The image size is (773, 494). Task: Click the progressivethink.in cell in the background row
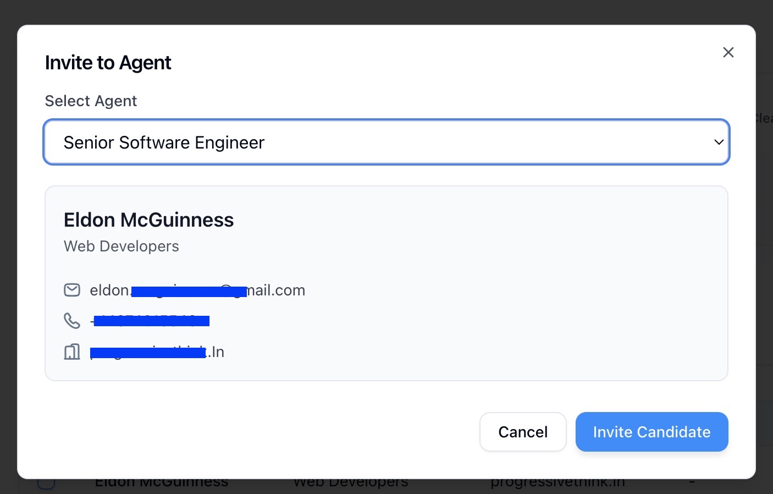pyautogui.click(x=557, y=483)
